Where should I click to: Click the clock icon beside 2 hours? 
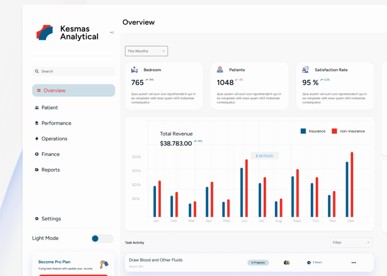pos(308,263)
